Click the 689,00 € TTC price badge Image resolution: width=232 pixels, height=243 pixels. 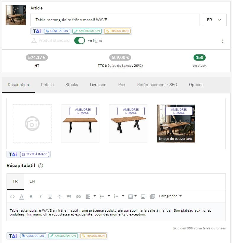(x=120, y=57)
